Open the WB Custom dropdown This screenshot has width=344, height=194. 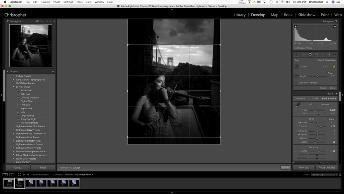(x=326, y=104)
